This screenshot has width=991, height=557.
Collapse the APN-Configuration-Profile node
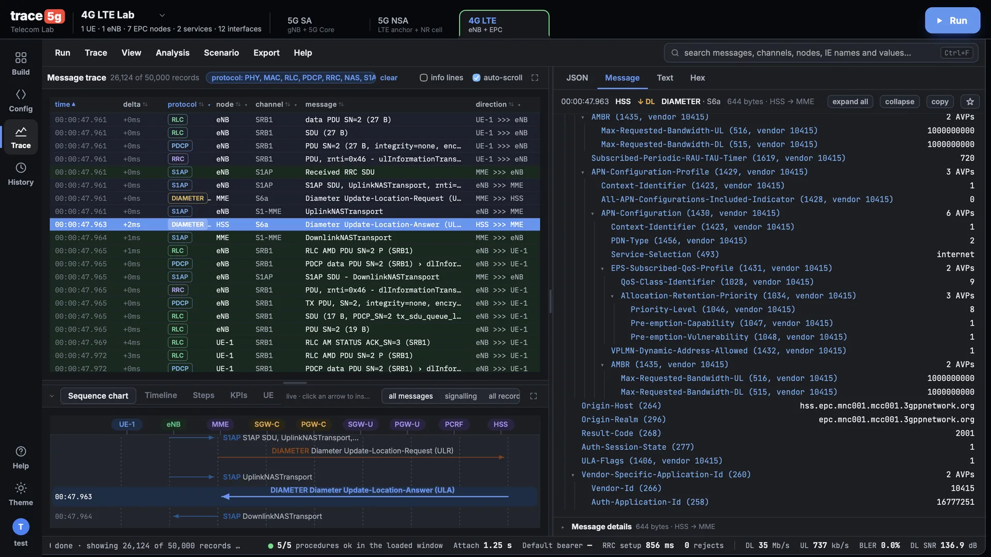[583, 172]
